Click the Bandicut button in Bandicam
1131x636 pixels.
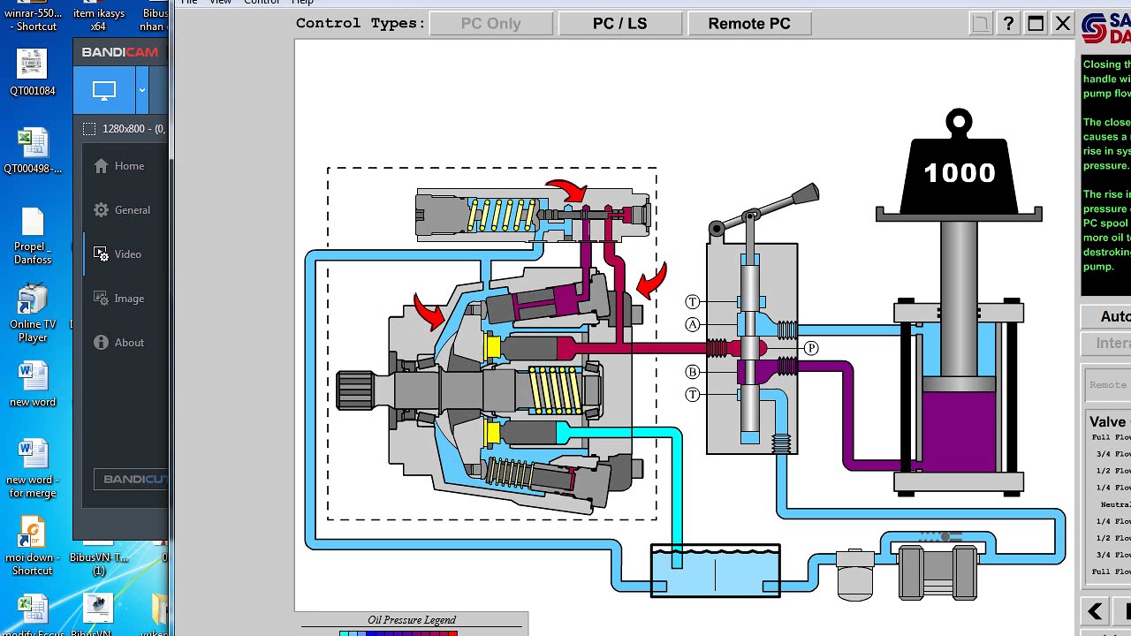131,480
